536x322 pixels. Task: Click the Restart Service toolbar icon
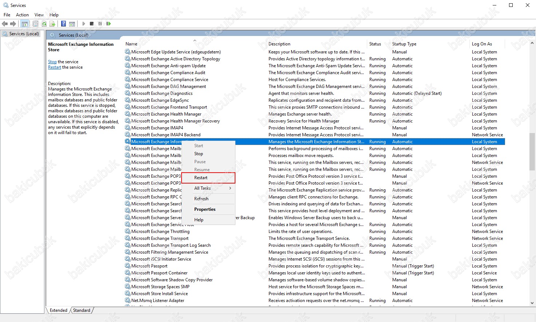tap(108, 24)
